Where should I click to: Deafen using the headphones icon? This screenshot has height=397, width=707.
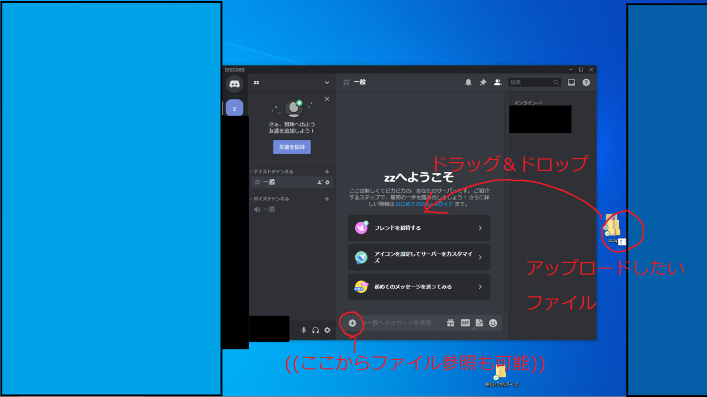tap(316, 331)
